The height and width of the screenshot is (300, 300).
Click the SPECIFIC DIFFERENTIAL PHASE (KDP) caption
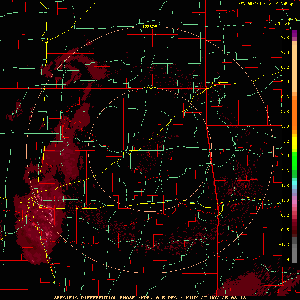point(104,298)
